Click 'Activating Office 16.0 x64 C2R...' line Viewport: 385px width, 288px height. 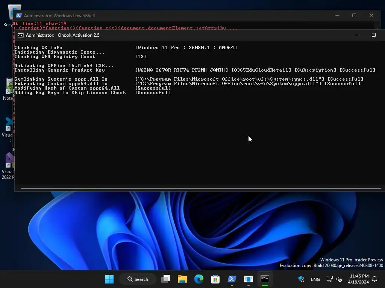coord(64,66)
